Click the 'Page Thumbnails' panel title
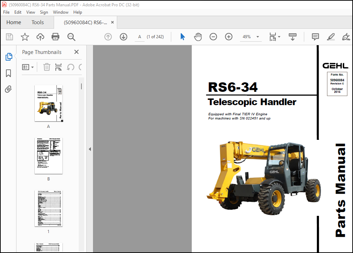Image resolution: width=353 pixels, height=253 pixels. (42, 52)
